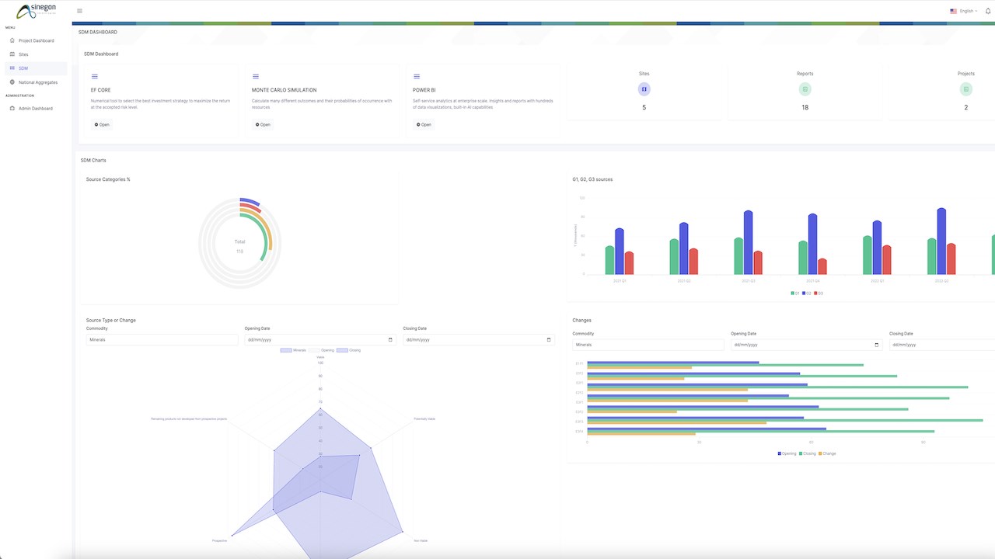Toggle Opening series in Changes legend
The width and height of the screenshot is (995, 559).
[x=787, y=453]
